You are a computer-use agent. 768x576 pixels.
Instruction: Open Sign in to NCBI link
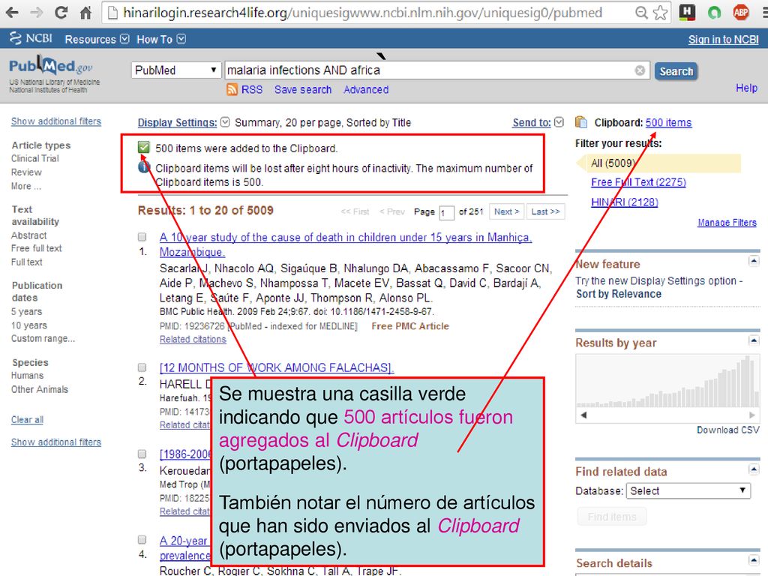tap(724, 40)
